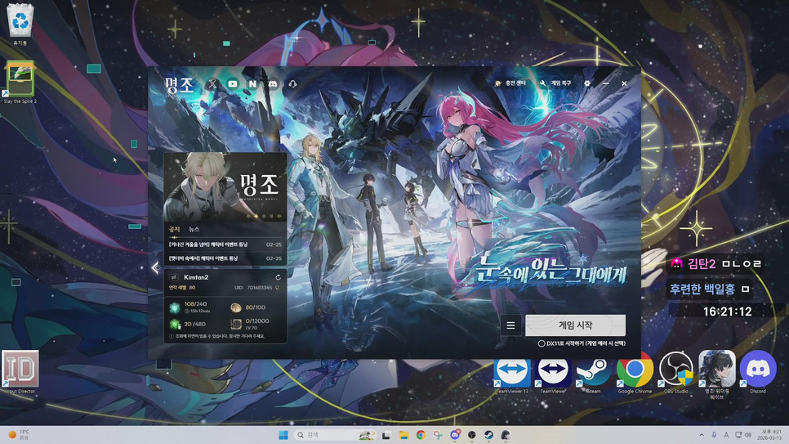The width and height of the screenshot is (789, 444).
Task: Open the YouTube channel icon in launcher
Action: point(233,83)
